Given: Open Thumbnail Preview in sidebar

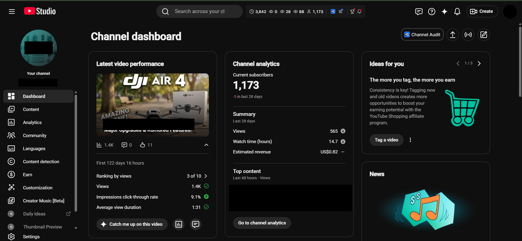Looking at the screenshot, I should (x=38, y=227).
